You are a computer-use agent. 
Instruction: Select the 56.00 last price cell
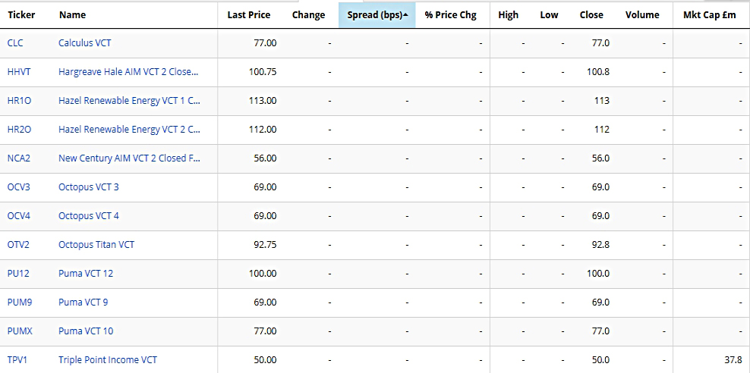coord(265,158)
